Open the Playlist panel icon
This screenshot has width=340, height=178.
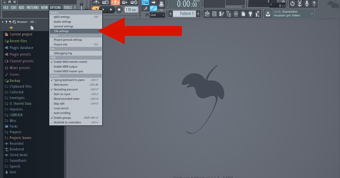tap(208, 13)
